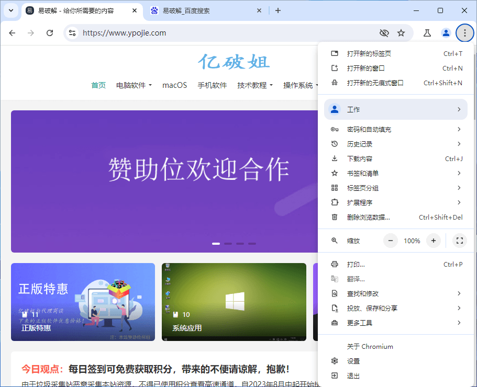
Task: Close the three-dot Chromium menu button
Action: pyautogui.click(x=464, y=33)
